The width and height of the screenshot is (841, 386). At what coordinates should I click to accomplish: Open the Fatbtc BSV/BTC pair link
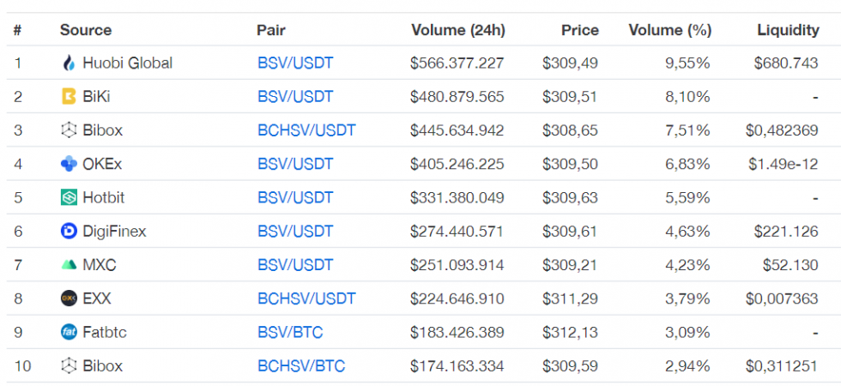[291, 332]
